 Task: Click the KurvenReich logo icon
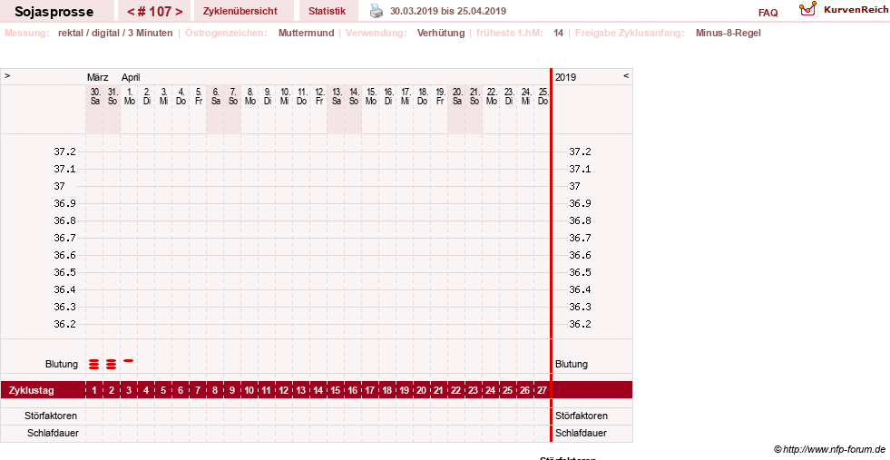click(807, 8)
